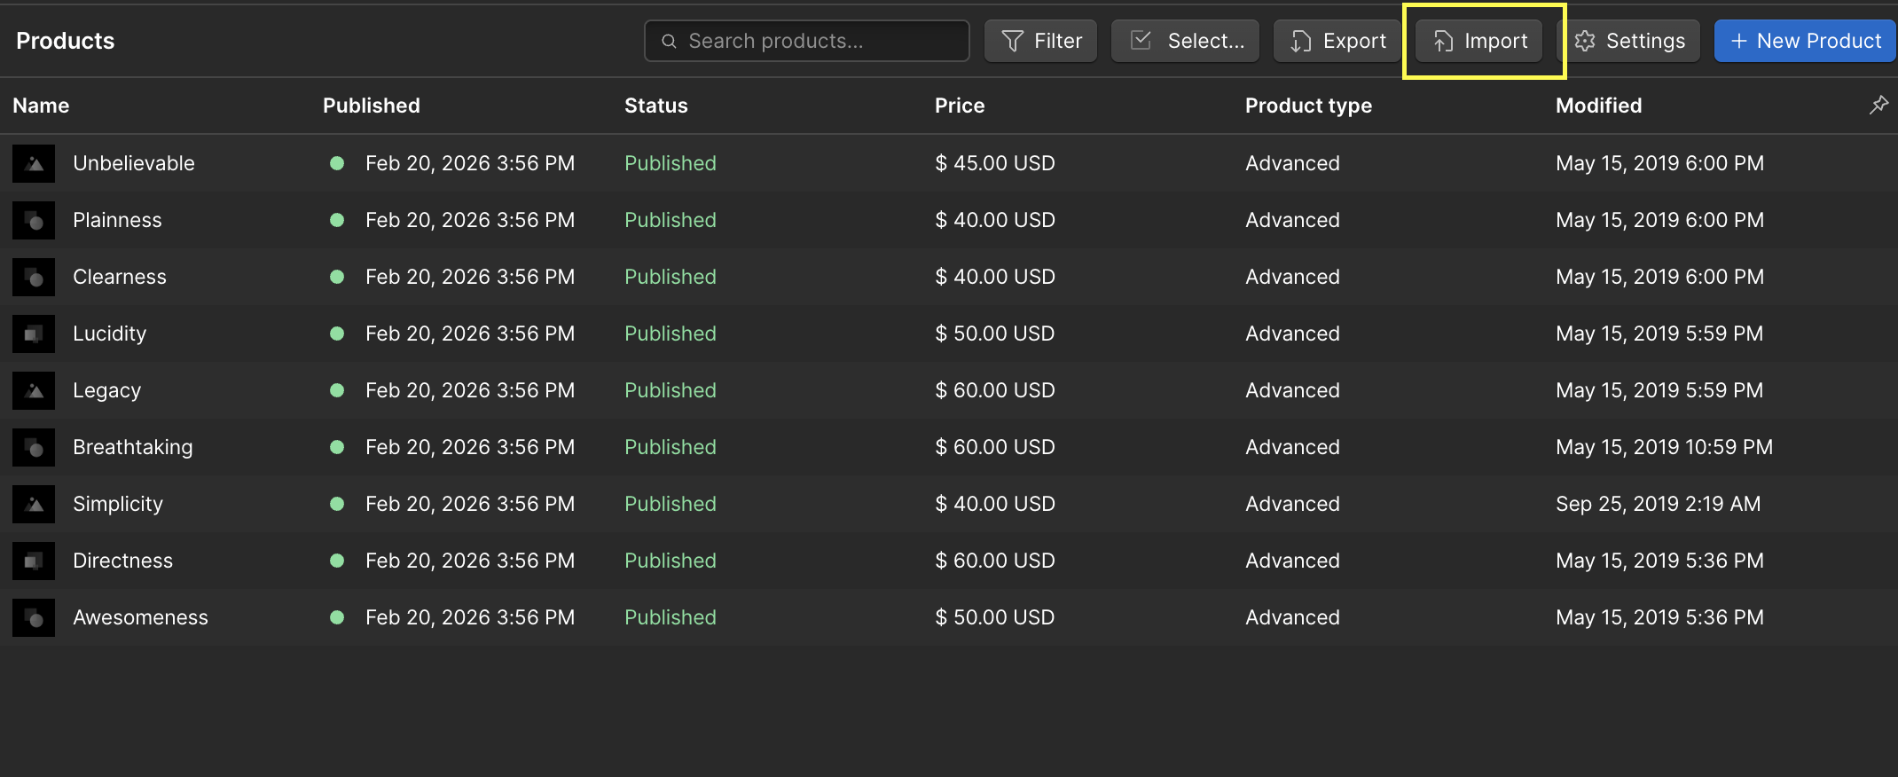Sort by the Modified column header

coord(1598,106)
